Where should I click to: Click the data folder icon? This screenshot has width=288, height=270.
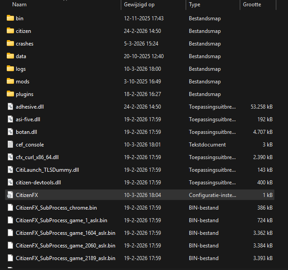10,56
